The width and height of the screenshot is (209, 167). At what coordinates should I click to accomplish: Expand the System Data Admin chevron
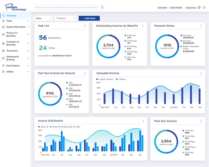[x=28, y=27]
